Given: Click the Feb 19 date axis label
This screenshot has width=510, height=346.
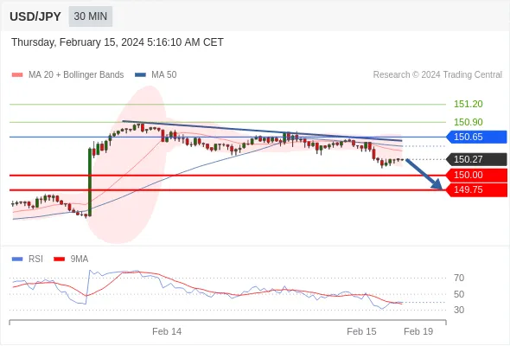Looking at the screenshot, I should [418, 331].
